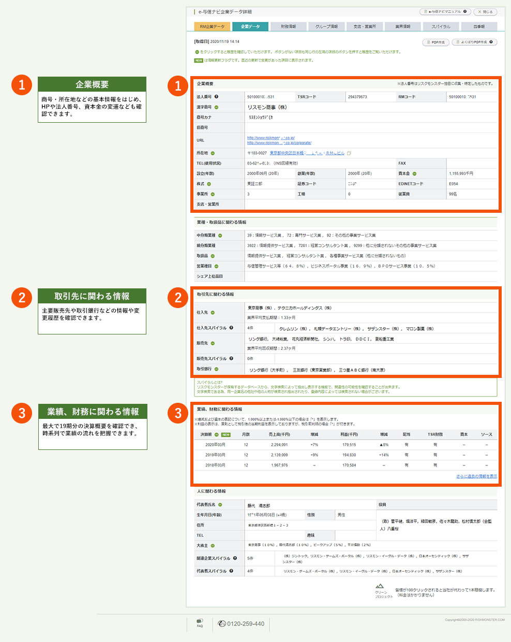Click the riskmonster corporate URL link

[279, 143]
